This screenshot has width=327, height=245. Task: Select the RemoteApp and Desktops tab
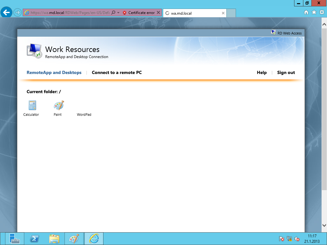(54, 72)
